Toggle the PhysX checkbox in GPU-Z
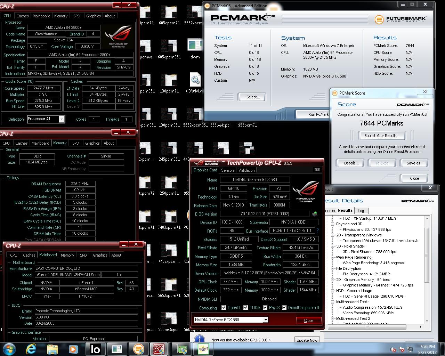This screenshot has width=445, height=356. point(265,308)
